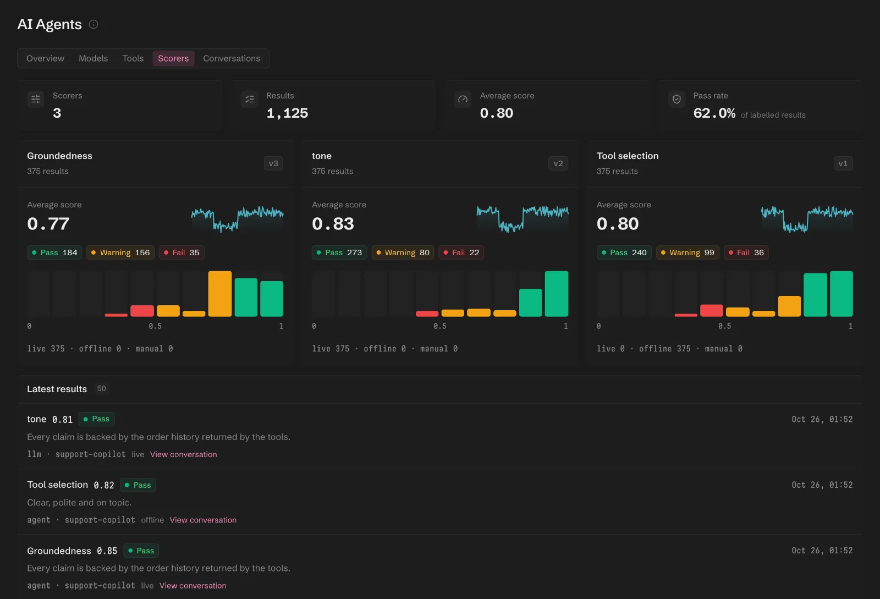Click the 1,125 results value
Screen dimensions: 880x599
tap(287, 113)
